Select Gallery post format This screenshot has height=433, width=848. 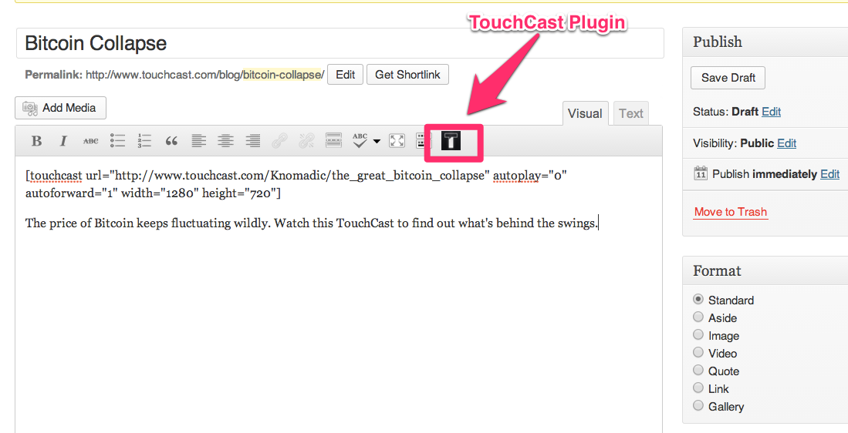point(698,405)
